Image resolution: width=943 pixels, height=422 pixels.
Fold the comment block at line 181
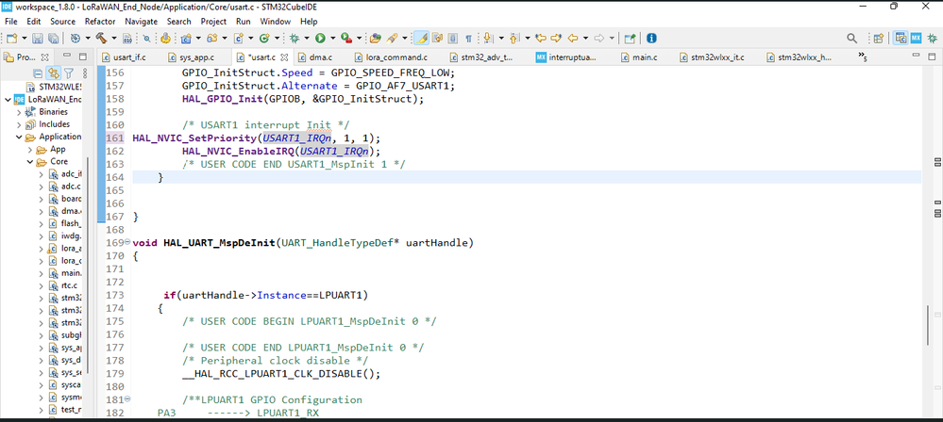tap(126, 399)
